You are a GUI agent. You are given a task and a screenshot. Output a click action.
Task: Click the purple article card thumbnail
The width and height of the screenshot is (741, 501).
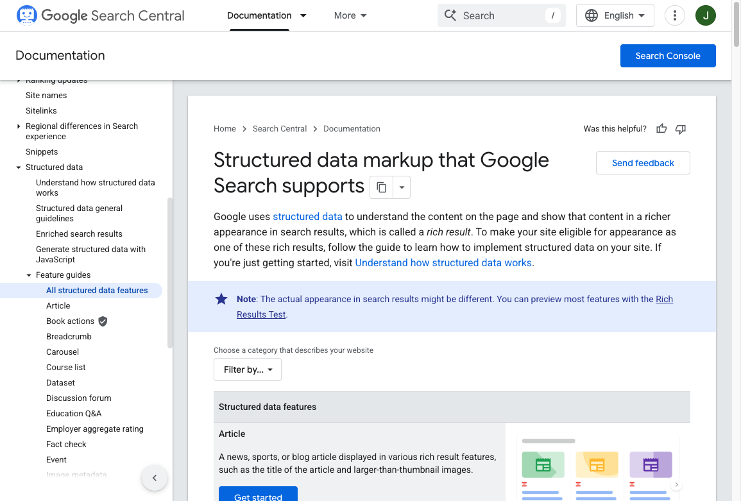[651, 464]
